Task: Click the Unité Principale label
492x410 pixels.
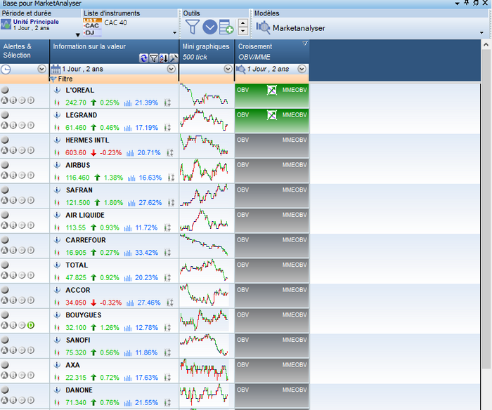Action: pos(36,22)
